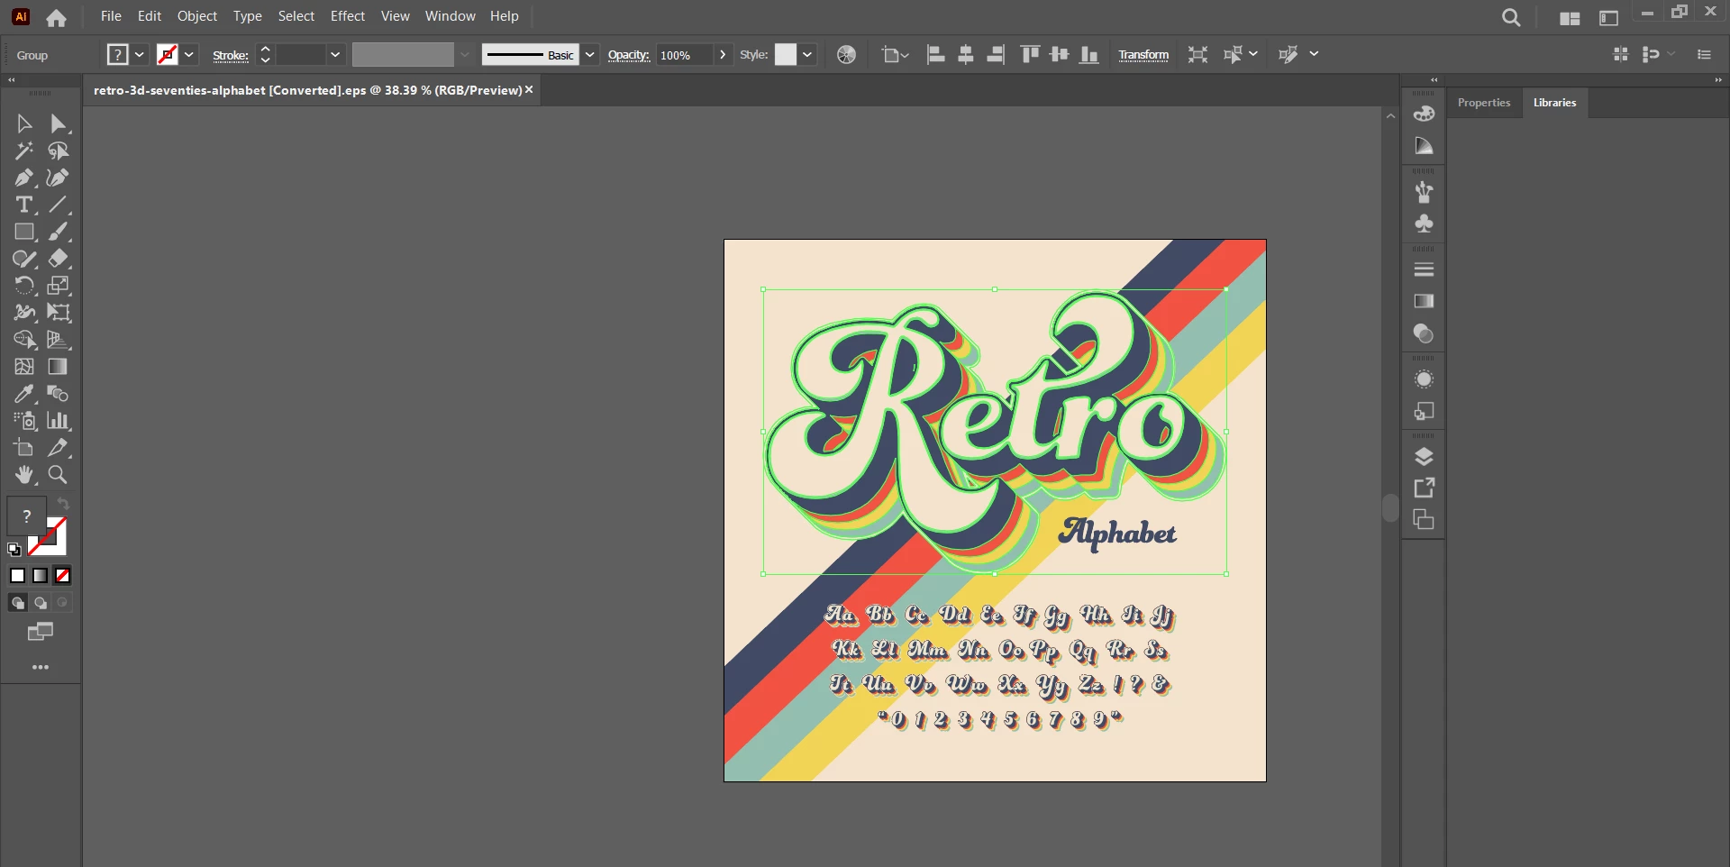Screen dimensions: 1730x867
Task: Open the Style dropdown arrow
Action: pyautogui.click(x=807, y=55)
